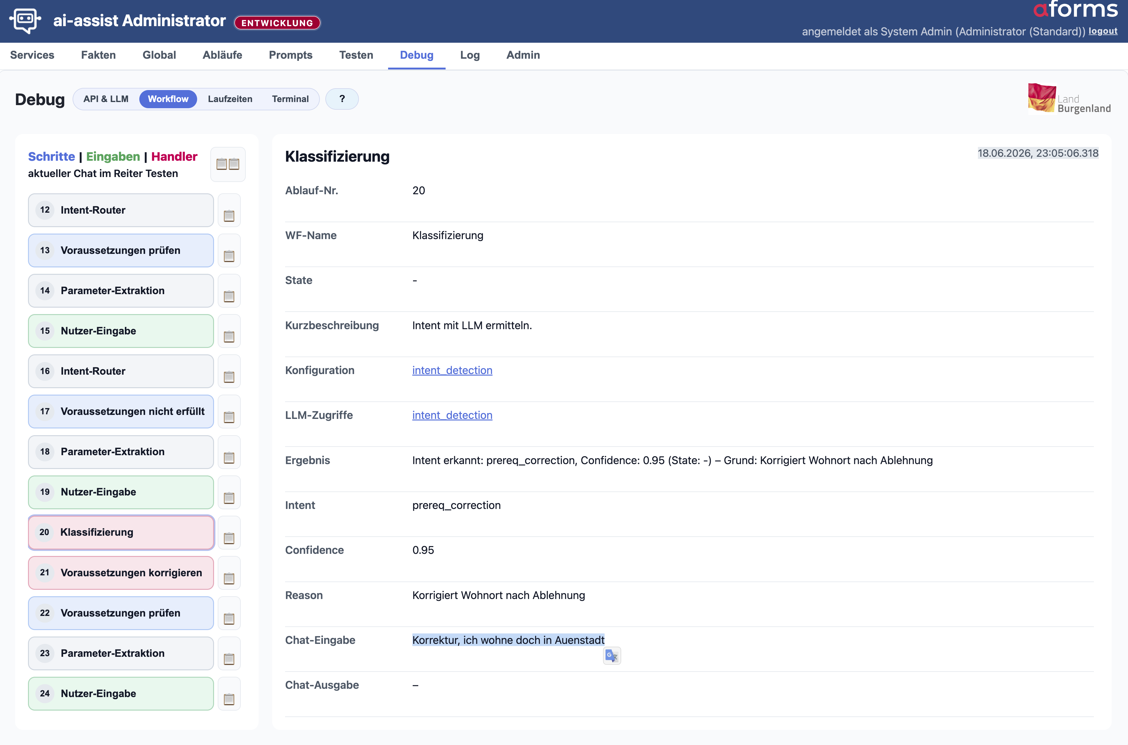This screenshot has height=745, width=1128.
Task: Select step 20 Klassifizierung
Action: click(121, 533)
